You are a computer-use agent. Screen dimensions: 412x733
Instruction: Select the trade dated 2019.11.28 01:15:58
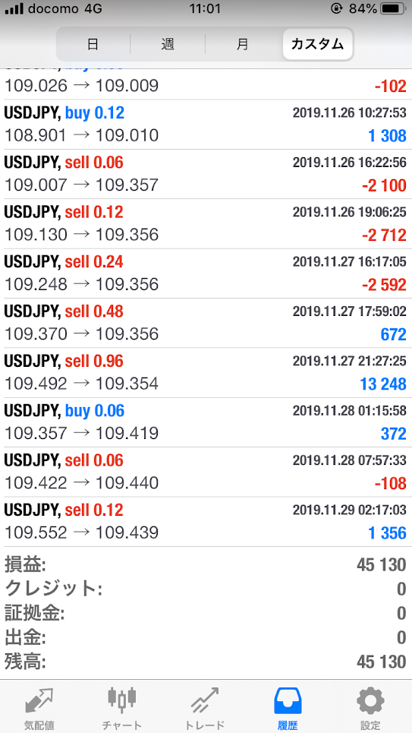point(206,422)
